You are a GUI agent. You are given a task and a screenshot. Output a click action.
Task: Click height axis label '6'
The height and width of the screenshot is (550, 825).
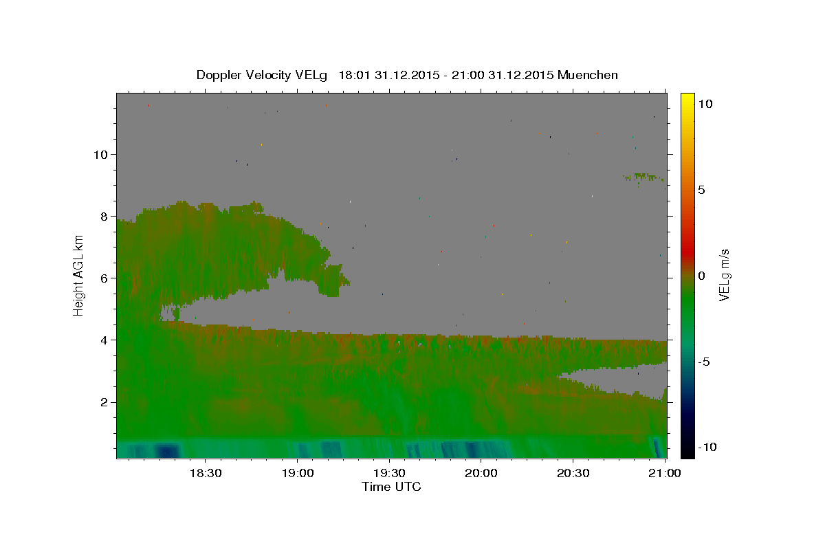[x=104, y=278]
